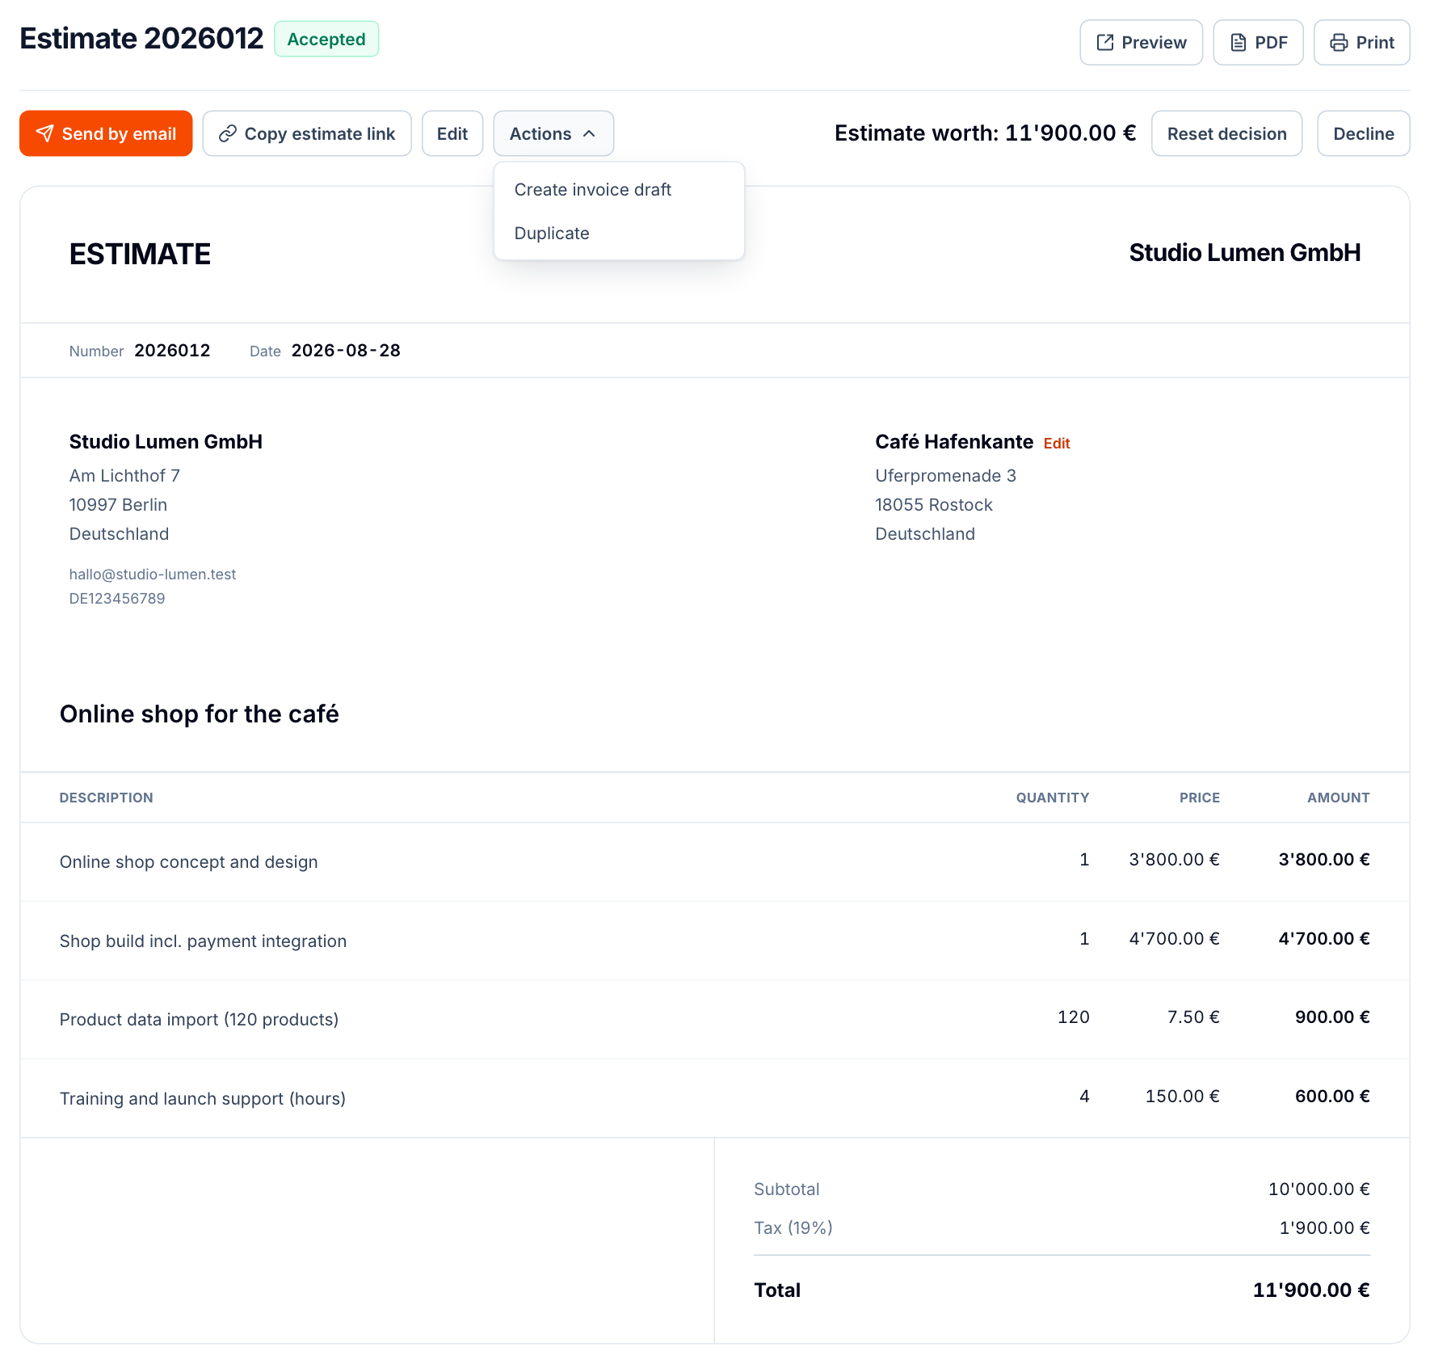Click the Accepted status badge
Screen dimensions: 1430x1364
pyautogui.click(x=326, y=39)
